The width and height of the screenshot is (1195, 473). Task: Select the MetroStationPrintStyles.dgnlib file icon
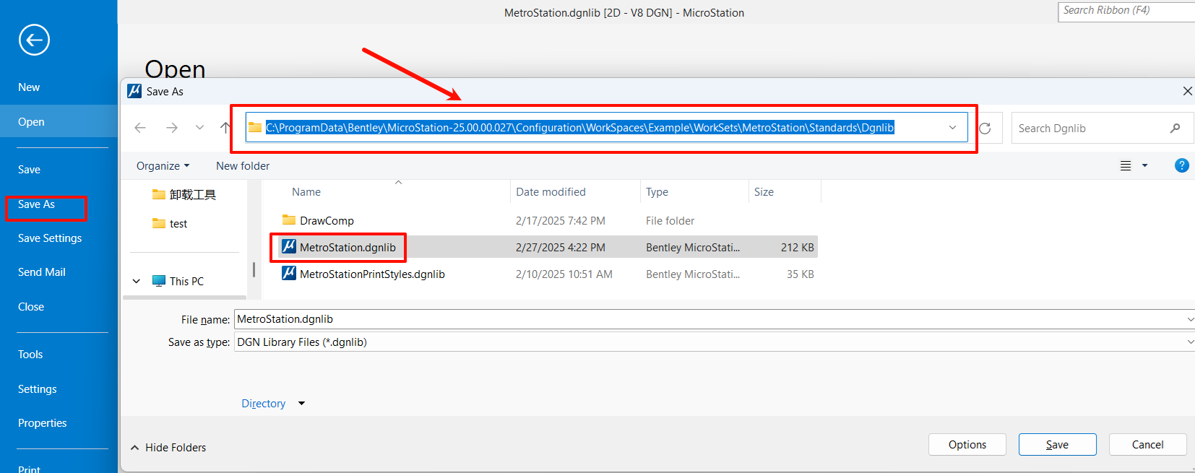coord(289,274)
